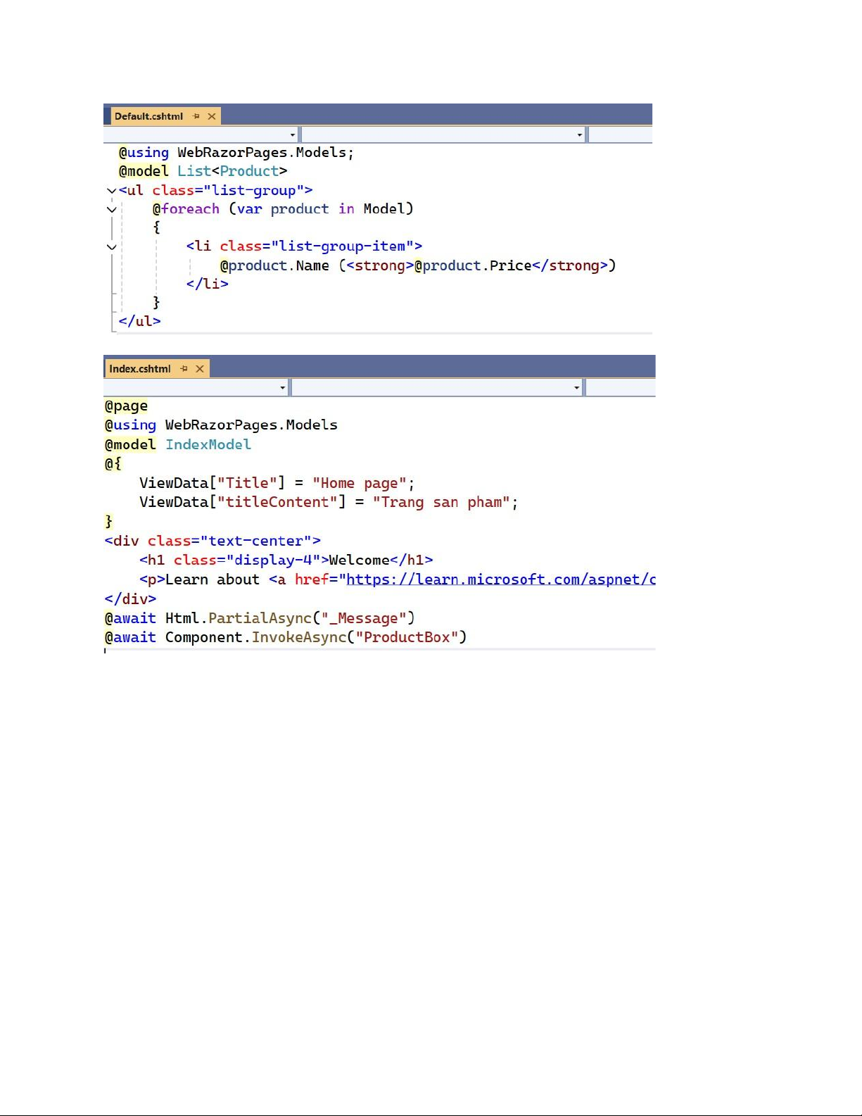Collapse the ul list-group element
Screen dimensions: 862x1116
coord(111,191)
